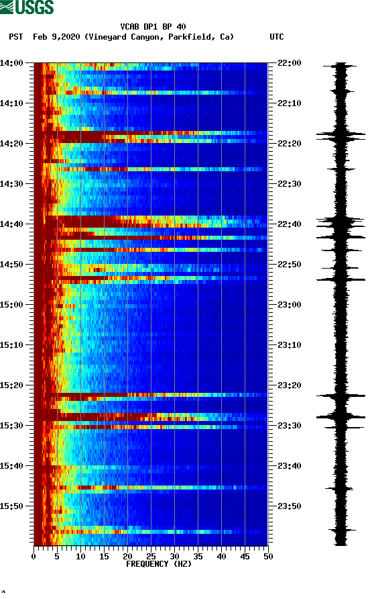This screenshot has height=599, width=370.
Task: Click the 15:10 PST time label
Action: point(11,345)
